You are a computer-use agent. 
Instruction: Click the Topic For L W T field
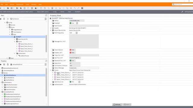tap(84, 55)
